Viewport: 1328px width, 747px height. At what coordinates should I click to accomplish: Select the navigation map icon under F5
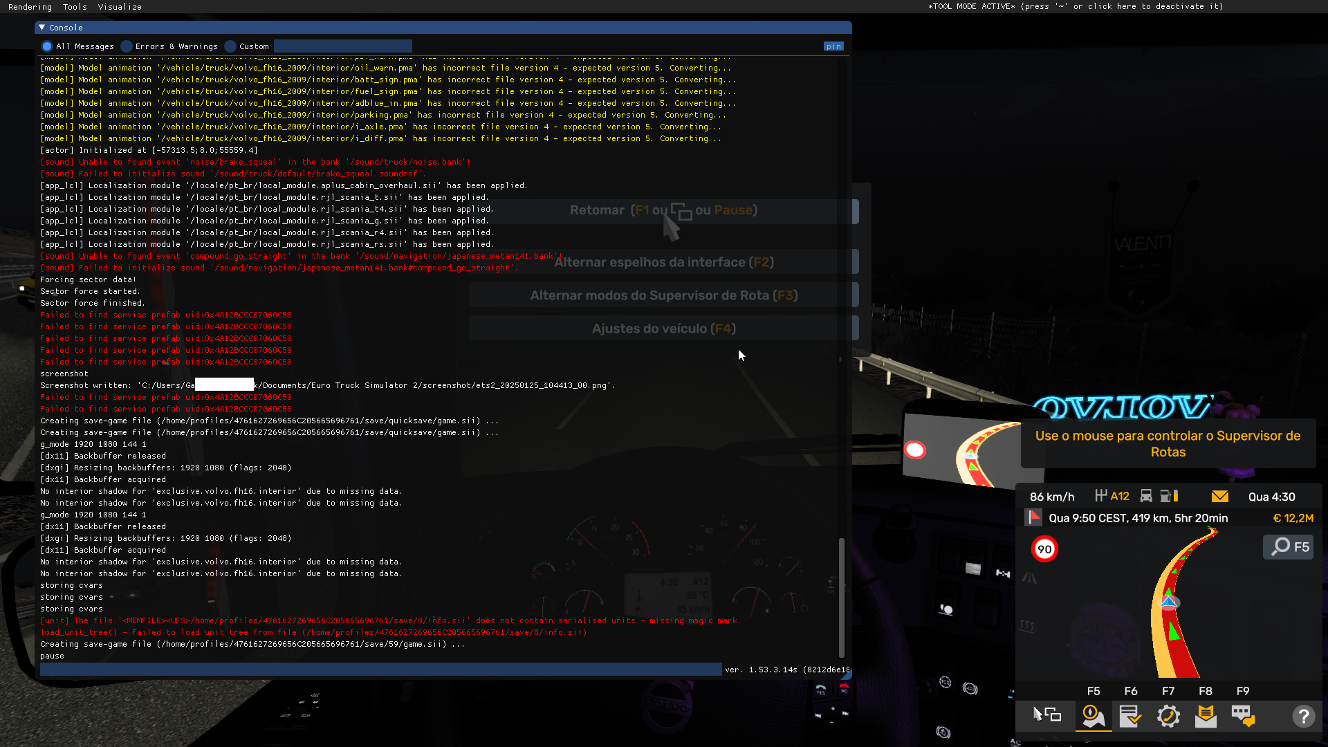click(1093, 717)
